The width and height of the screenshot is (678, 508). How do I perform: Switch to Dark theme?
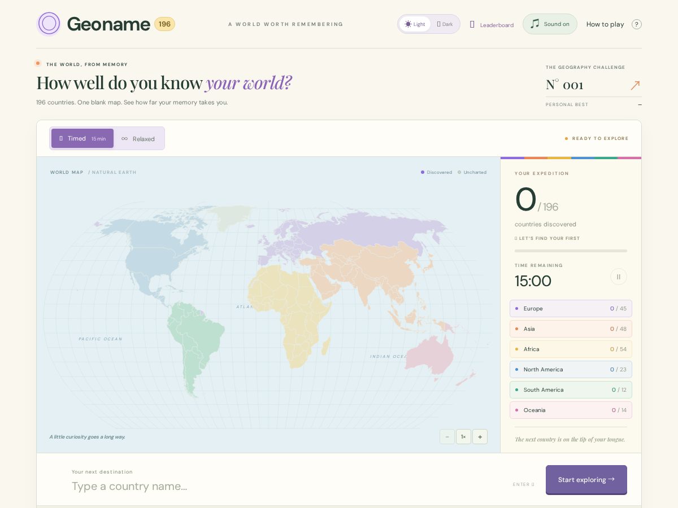pos(445,24)
